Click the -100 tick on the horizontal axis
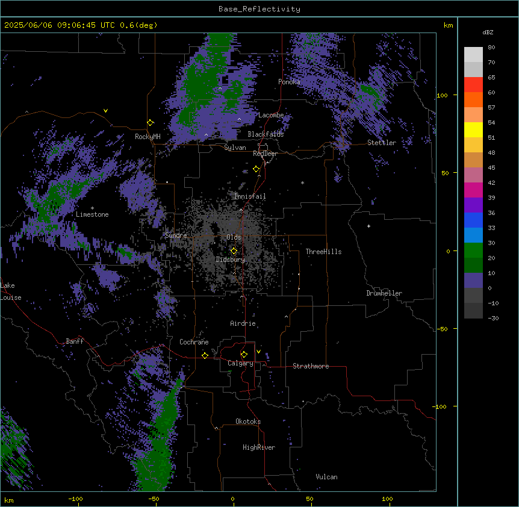 (75, 499)
